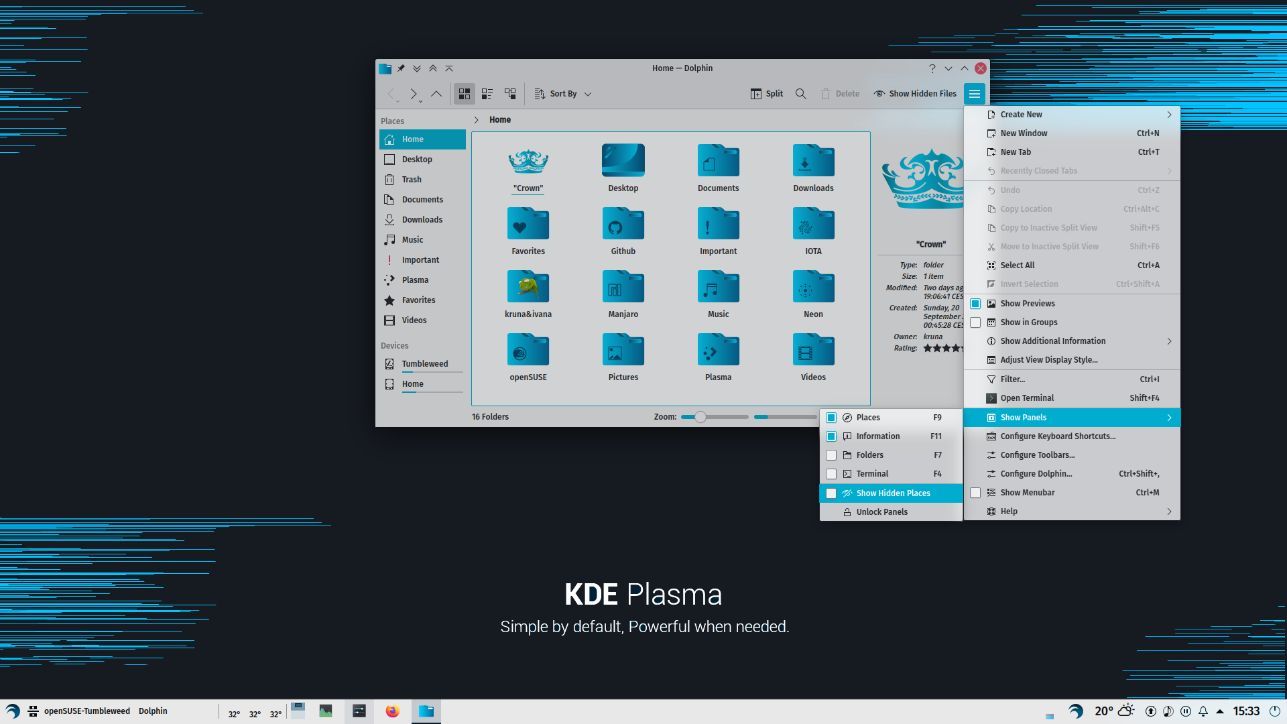The image size is (1287, 724).
Task: Select the "Crown" folder icon
Action: [528, 161]
